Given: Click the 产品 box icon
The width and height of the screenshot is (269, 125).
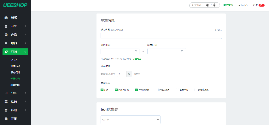Looking at the screenshot, I should 6,35.
